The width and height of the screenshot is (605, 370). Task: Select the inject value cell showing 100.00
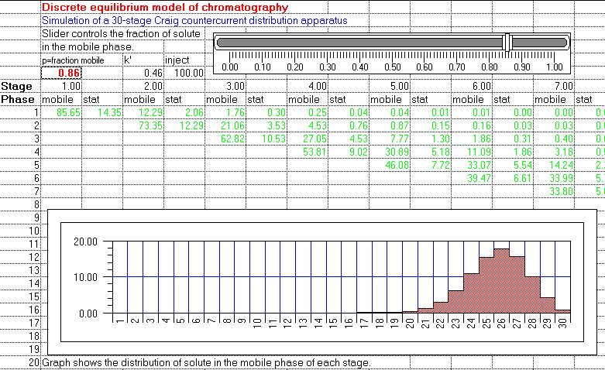tap(184, 73)
